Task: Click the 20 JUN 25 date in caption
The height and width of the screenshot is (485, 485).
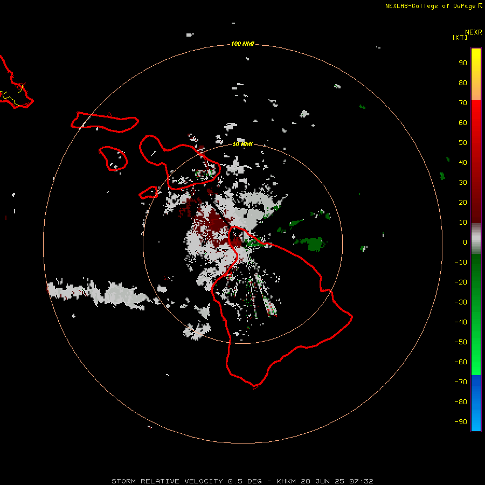Action: click(323, 481)
